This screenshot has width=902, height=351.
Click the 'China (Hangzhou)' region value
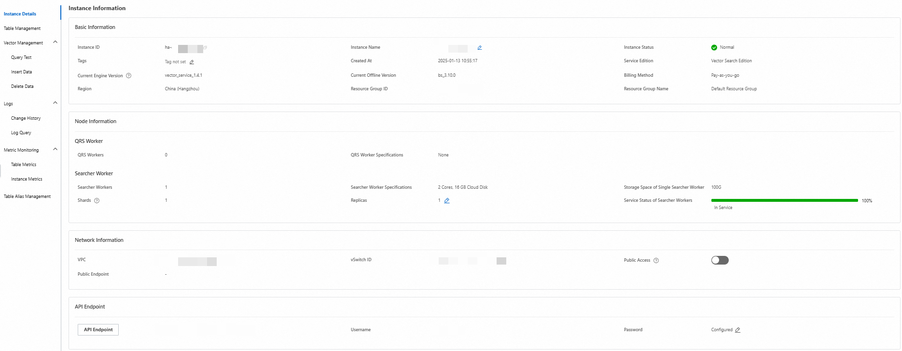click(x=182, y=89)
